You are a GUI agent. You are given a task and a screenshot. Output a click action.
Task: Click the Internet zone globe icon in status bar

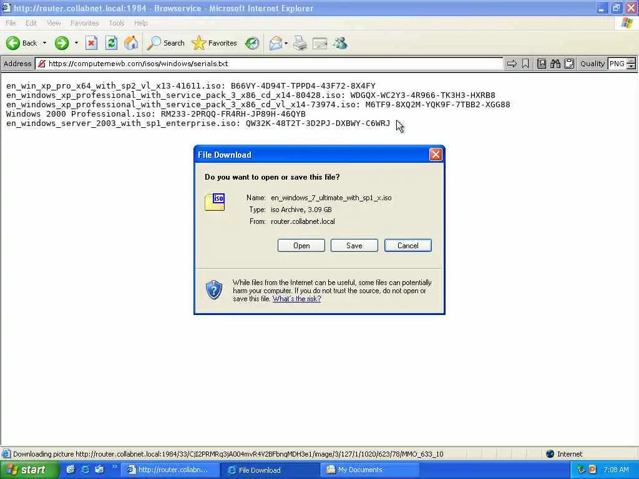[550, 454]
